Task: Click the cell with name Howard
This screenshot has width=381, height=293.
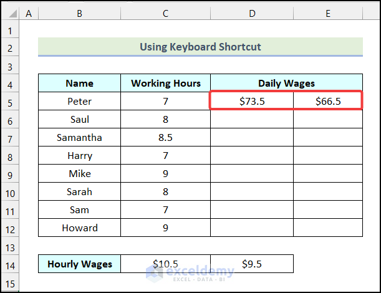Action: [x=79, y=228]
